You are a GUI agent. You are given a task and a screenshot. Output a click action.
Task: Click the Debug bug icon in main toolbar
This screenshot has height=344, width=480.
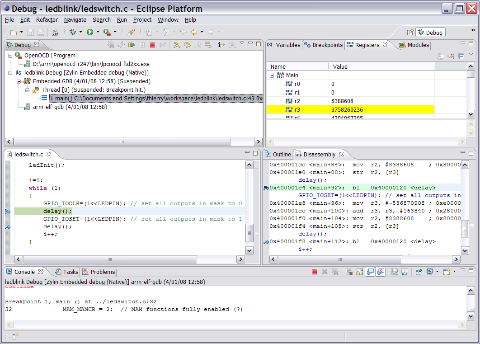(73, 32)
